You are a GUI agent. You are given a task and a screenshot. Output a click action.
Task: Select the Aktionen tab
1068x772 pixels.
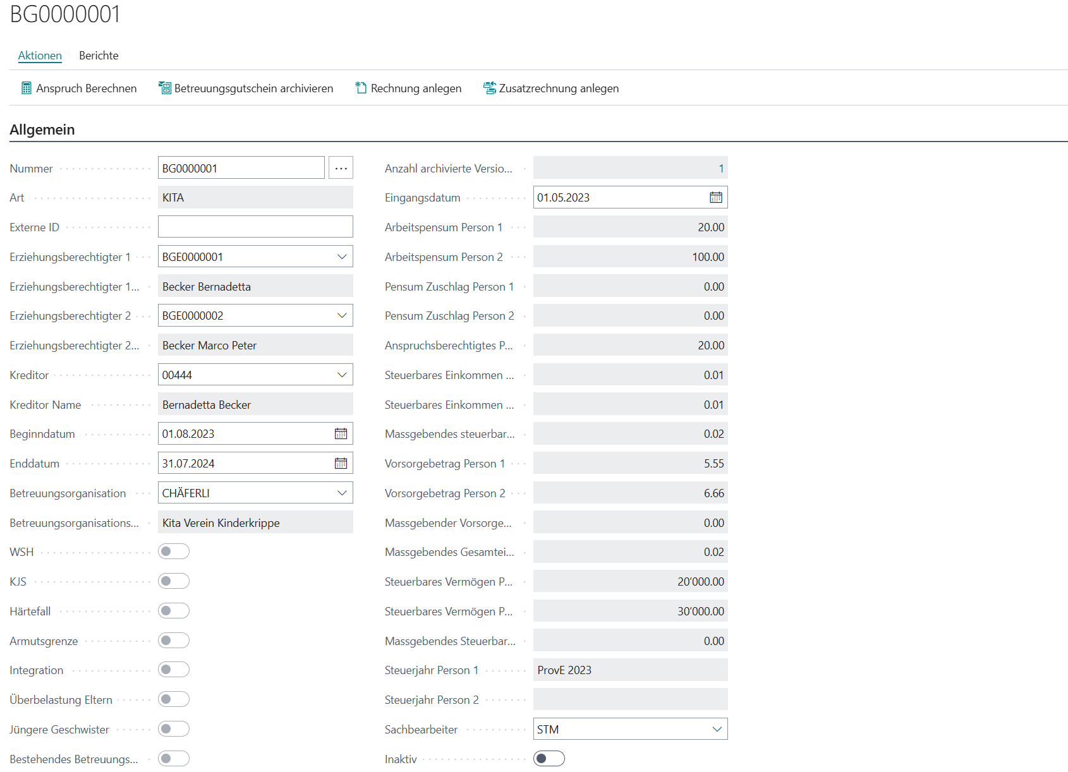point(40,56)
